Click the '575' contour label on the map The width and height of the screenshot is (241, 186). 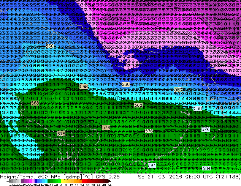point(61,134)
